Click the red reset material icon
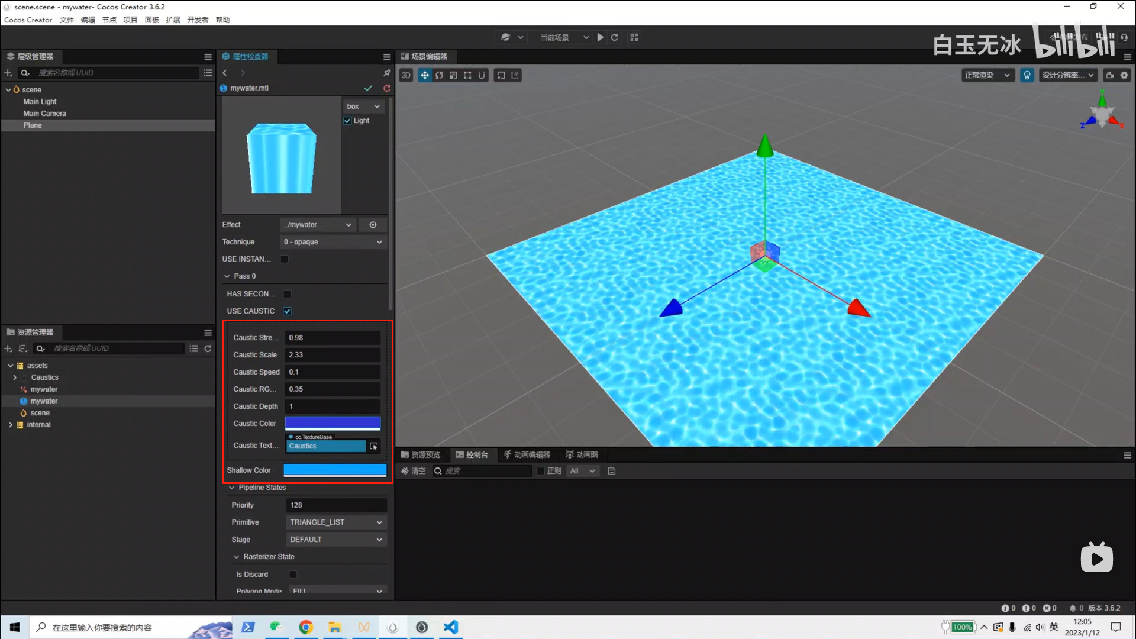Image resolution: width=1136 pixels, height=639 pixels. [387, 88]
